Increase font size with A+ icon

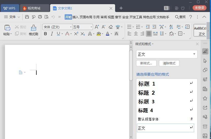[x=97, y=27]
